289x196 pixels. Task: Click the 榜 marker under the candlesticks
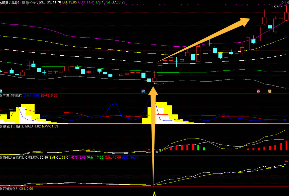click(x=270, y=91)
